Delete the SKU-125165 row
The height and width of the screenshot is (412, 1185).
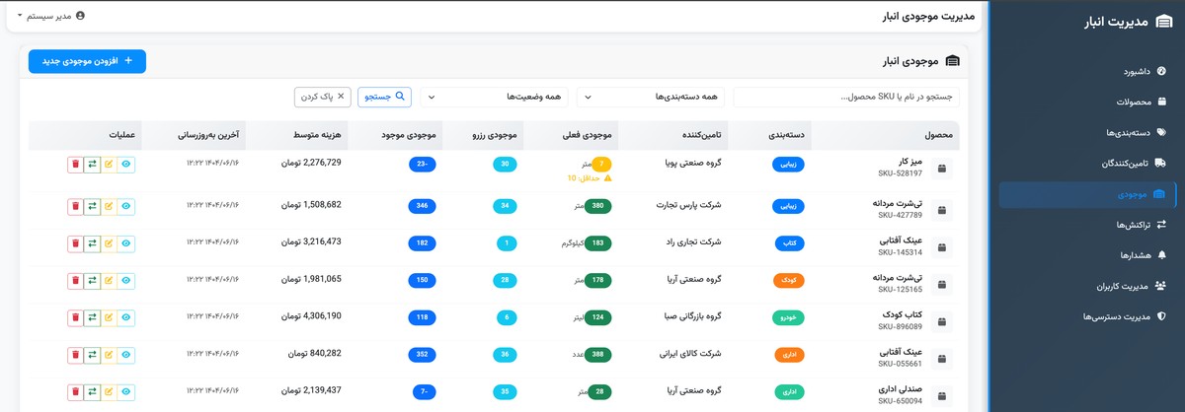point(75,280)
